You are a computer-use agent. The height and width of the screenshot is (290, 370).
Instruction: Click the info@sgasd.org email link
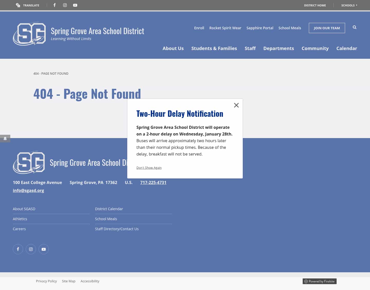[28, 190]
